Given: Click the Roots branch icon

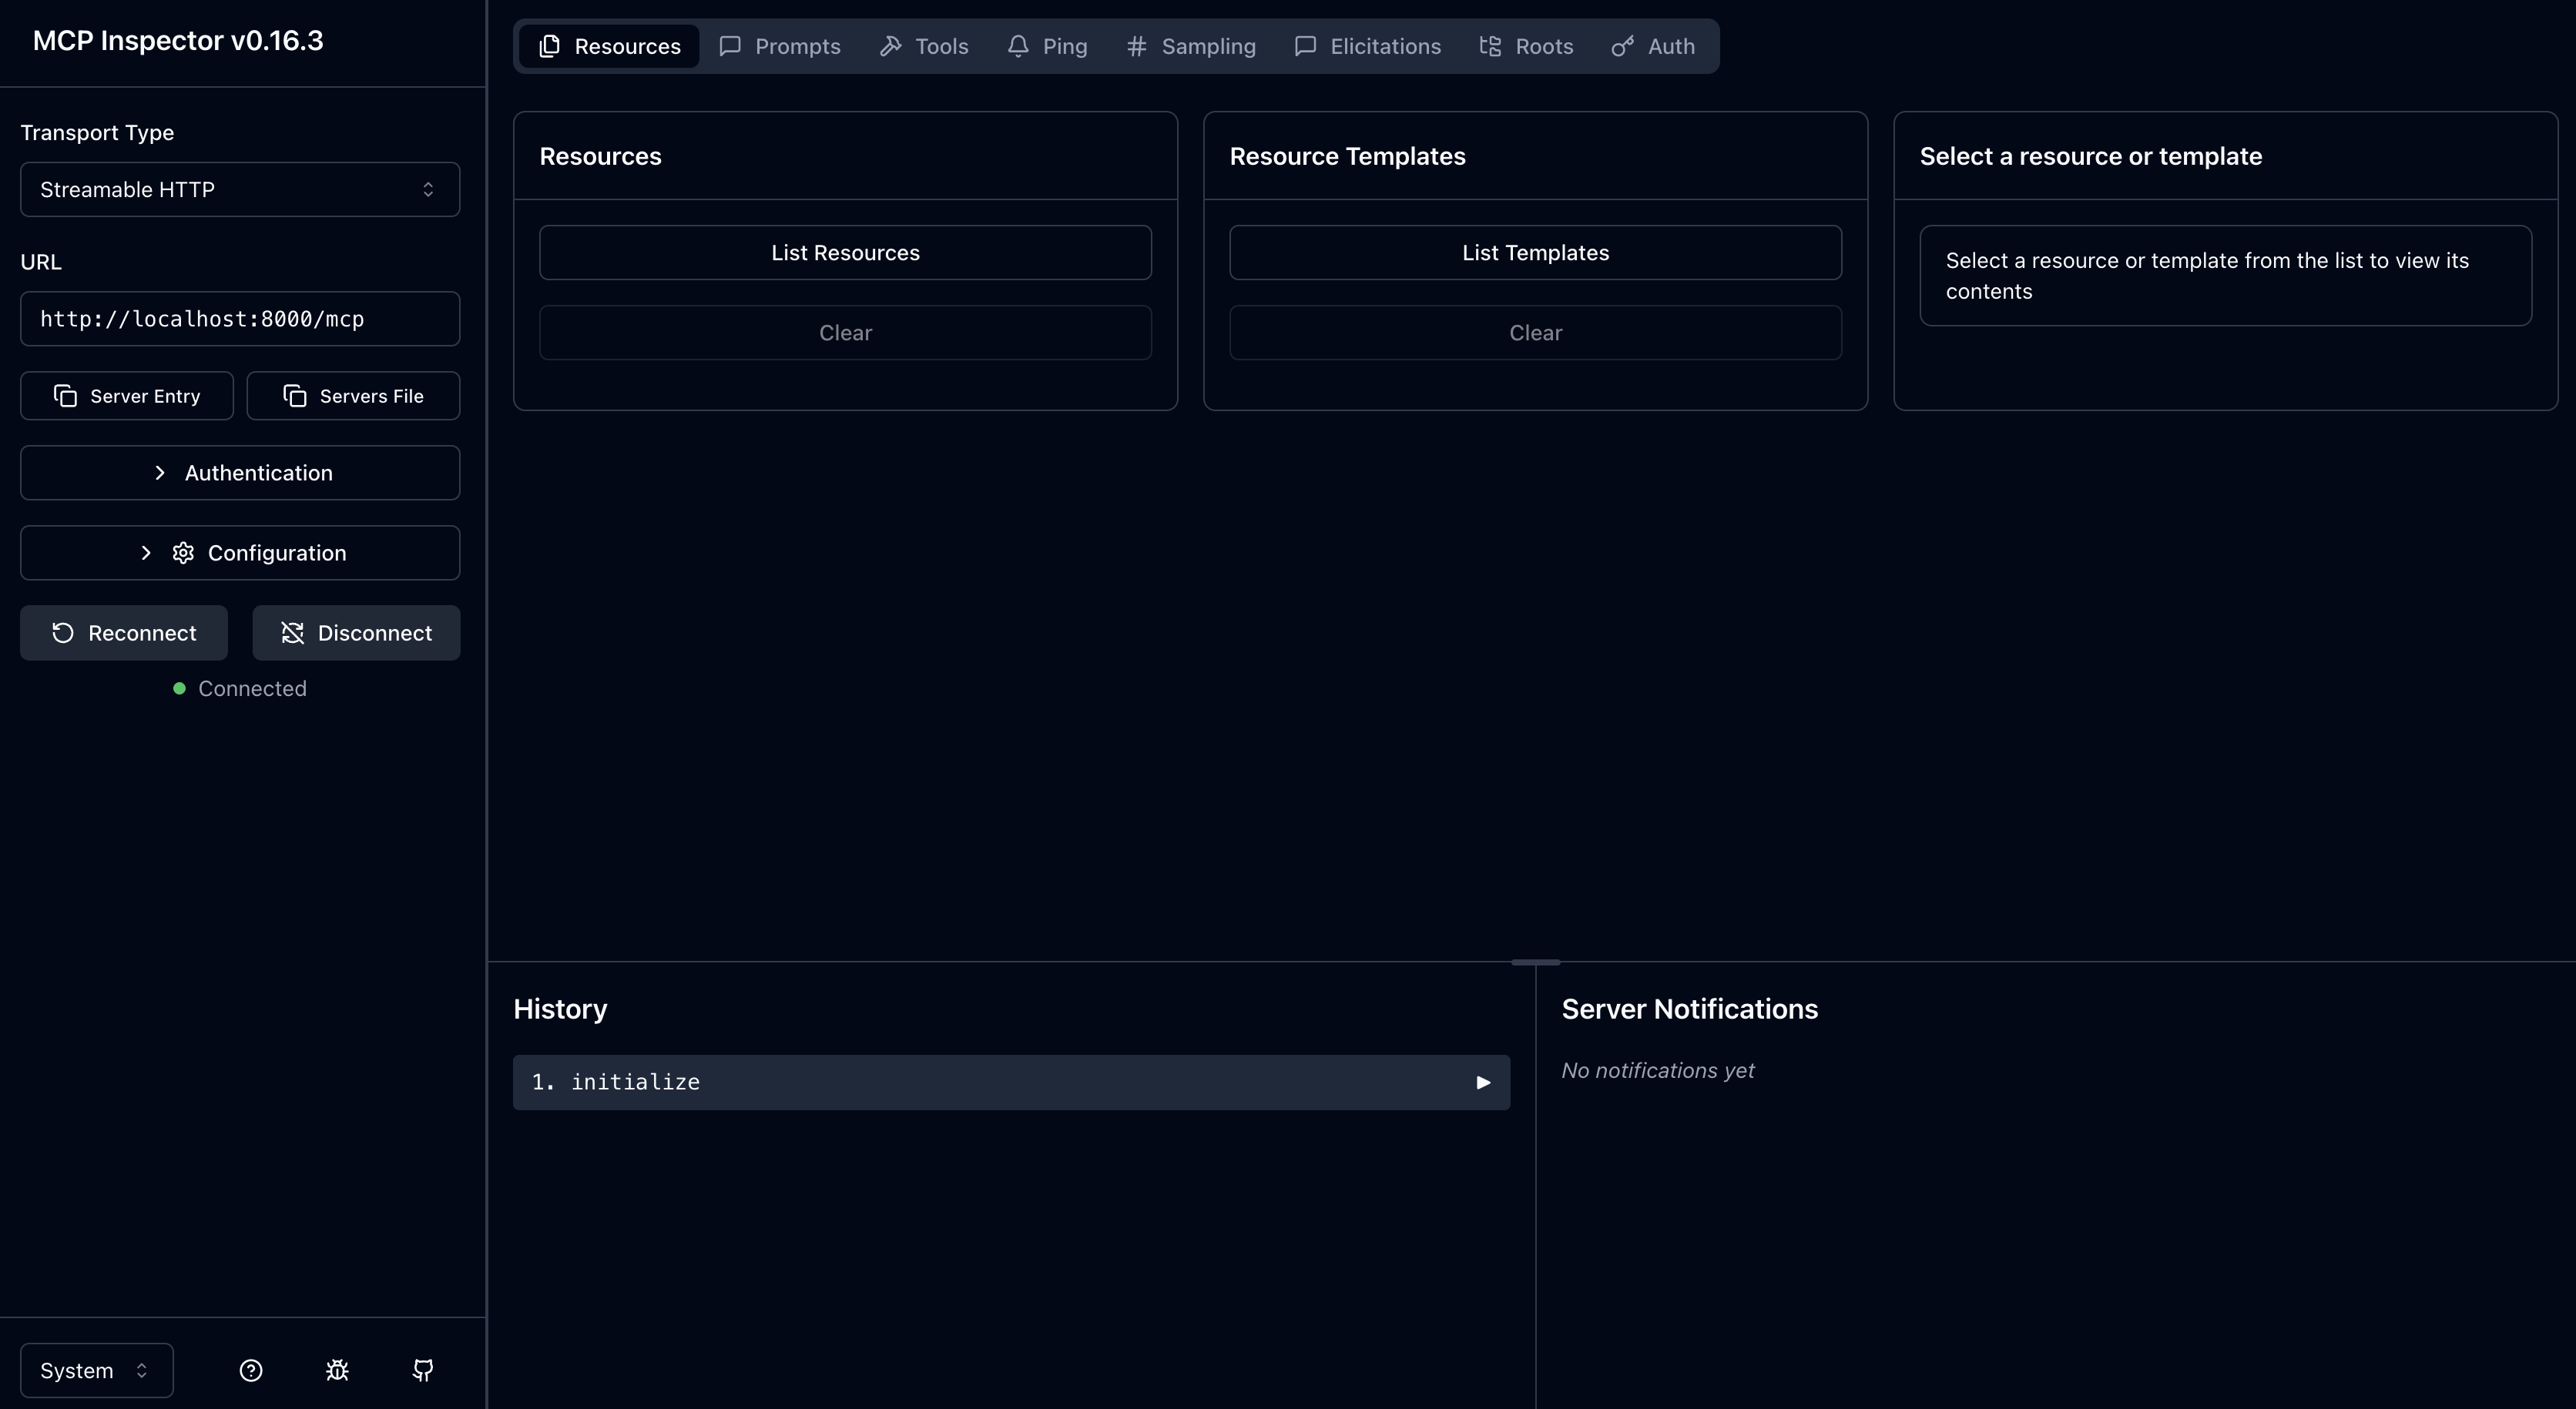Looking at the screenshot, I should click(x=1489, y=46).
